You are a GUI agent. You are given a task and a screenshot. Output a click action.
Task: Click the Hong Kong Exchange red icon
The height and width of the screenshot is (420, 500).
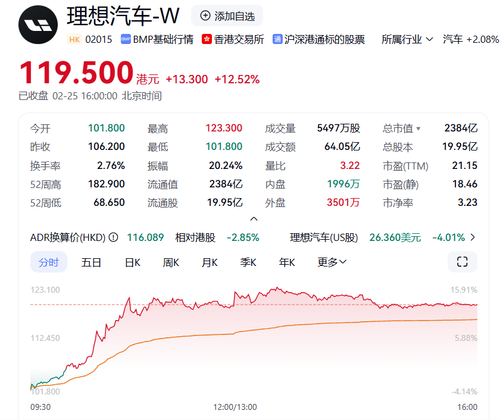coord(207,39)
